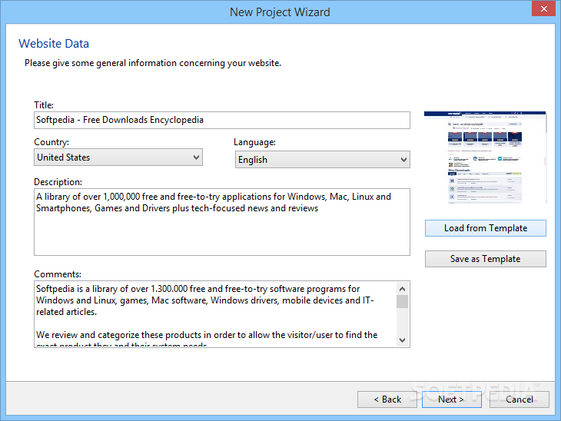Go back with the < Back button
Screen dimensions: 561x421
[387, 399]
